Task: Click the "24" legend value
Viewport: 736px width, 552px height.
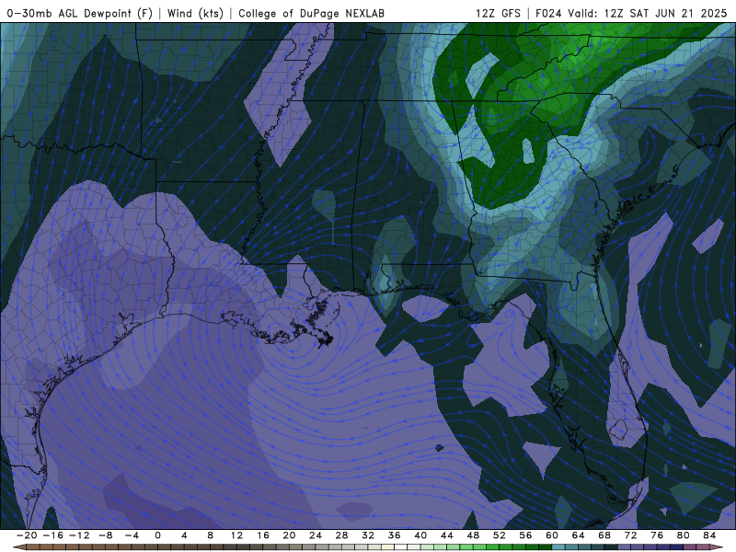Action: coord(316,535)
